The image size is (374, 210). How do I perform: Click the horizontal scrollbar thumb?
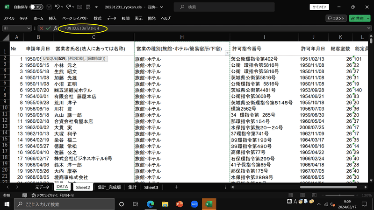pyautogui.click(x=328, y=187)
